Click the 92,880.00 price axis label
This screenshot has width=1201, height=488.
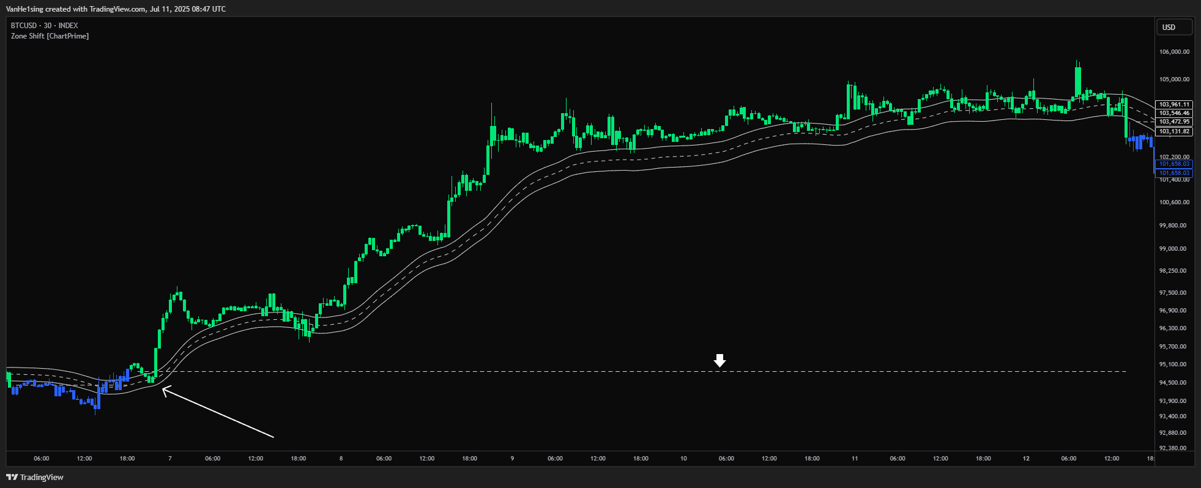pyautogui.click(x=1173, y=433)
